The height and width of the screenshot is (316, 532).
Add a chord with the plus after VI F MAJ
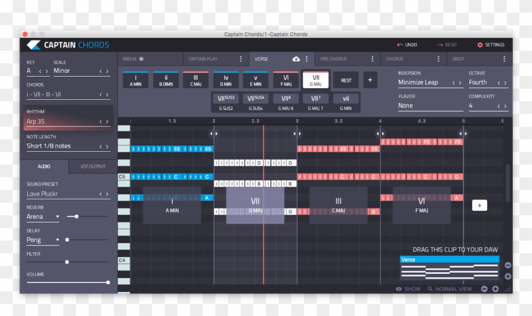pos(479,205)
